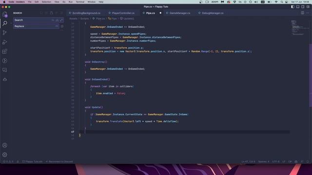
Task: Select the Search magnifier in activity bar
Action: 5,23
